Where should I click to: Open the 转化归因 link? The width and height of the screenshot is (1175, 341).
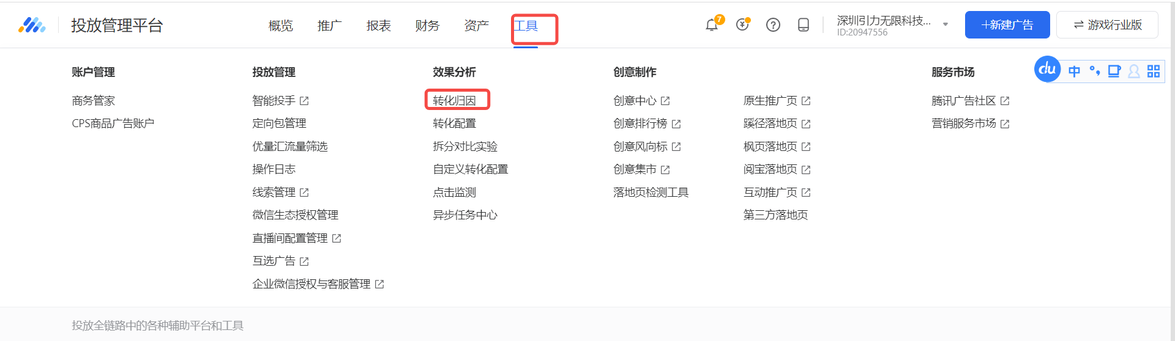[x=454, y=101]
